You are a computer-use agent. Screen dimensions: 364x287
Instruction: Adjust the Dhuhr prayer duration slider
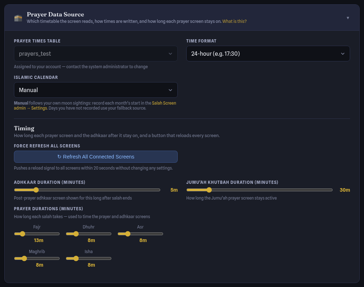[89, 234]
